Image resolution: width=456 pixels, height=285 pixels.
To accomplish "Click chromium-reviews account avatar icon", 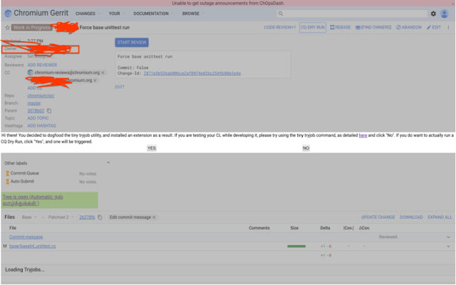I will [x=30, y=73].
